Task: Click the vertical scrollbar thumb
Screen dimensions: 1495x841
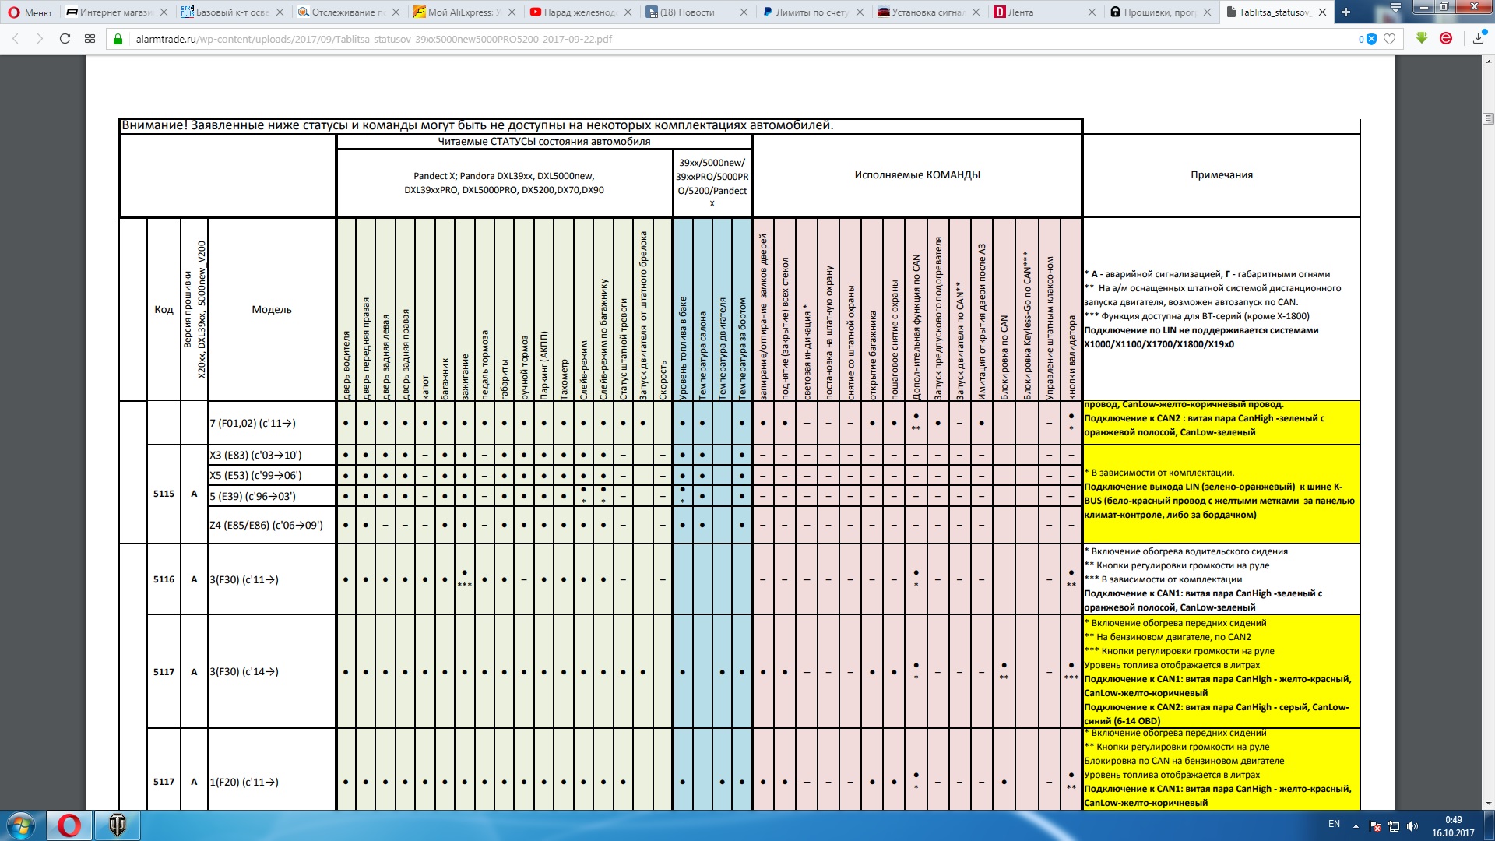Action: 1488,118
